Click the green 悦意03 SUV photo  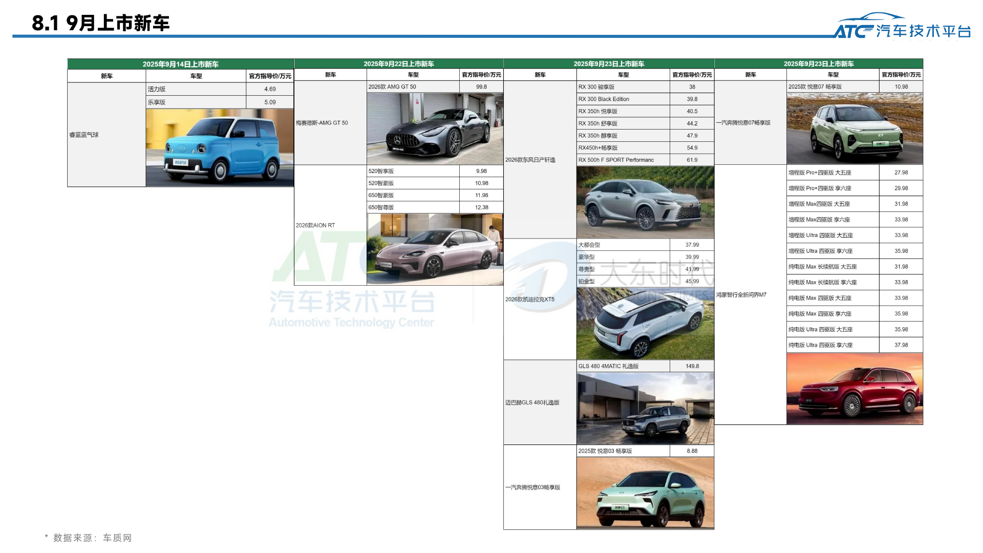click(x=645, y=493)
